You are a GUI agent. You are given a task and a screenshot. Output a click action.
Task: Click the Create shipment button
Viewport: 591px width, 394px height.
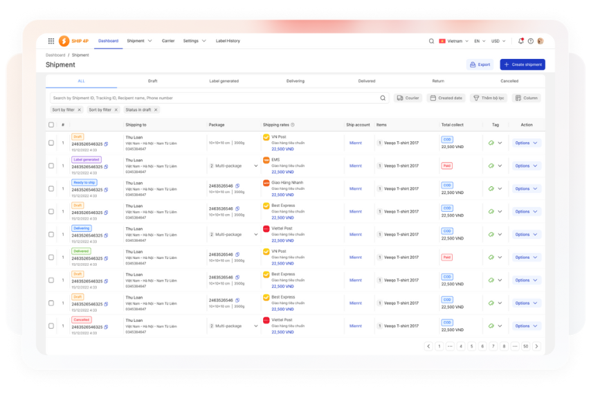pos(522,64)
